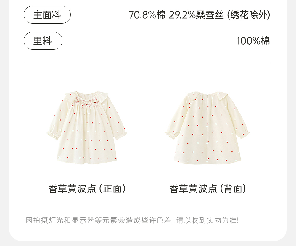296x246 pixels.
Task: Click the hem of the front view dress
Action: point(87,161)
